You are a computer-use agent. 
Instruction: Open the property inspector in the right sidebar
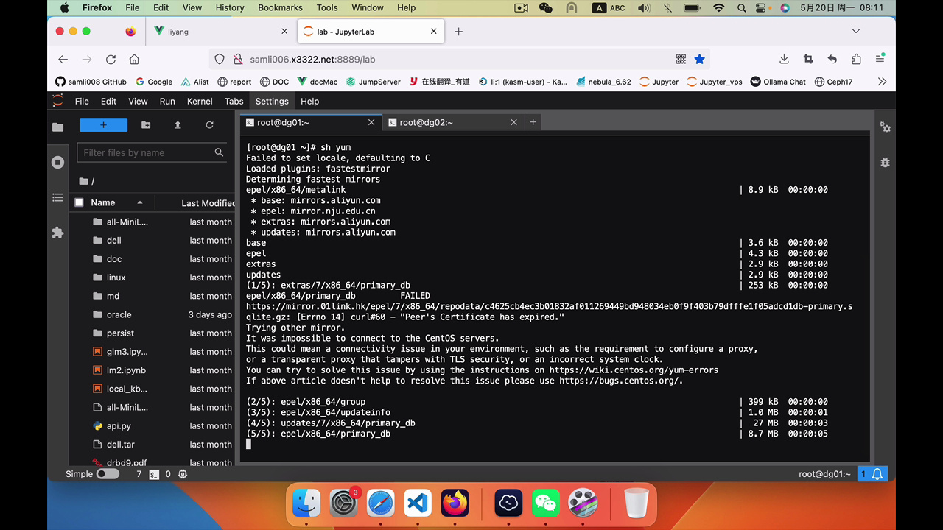885,127
